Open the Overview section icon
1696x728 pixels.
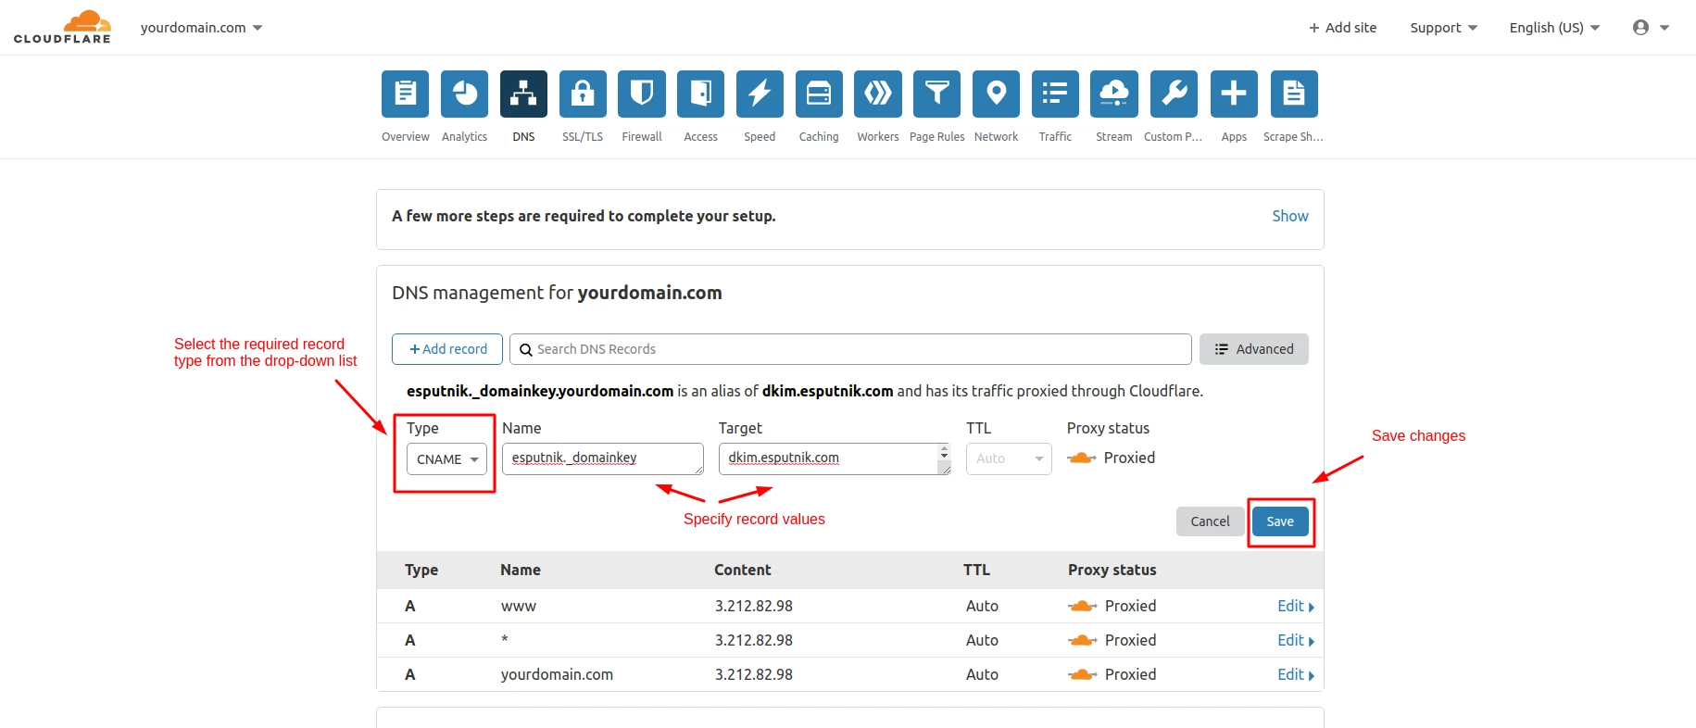point(405,94)
